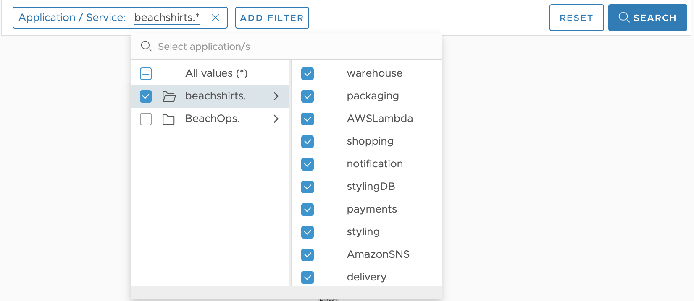Uncheck the beachshirts. application checkbox
The width and height of the screenshot is (694, 301).
(146, 96)
